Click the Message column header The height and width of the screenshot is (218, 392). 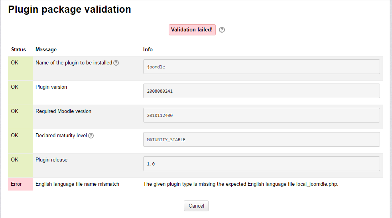tap(46, 50)
